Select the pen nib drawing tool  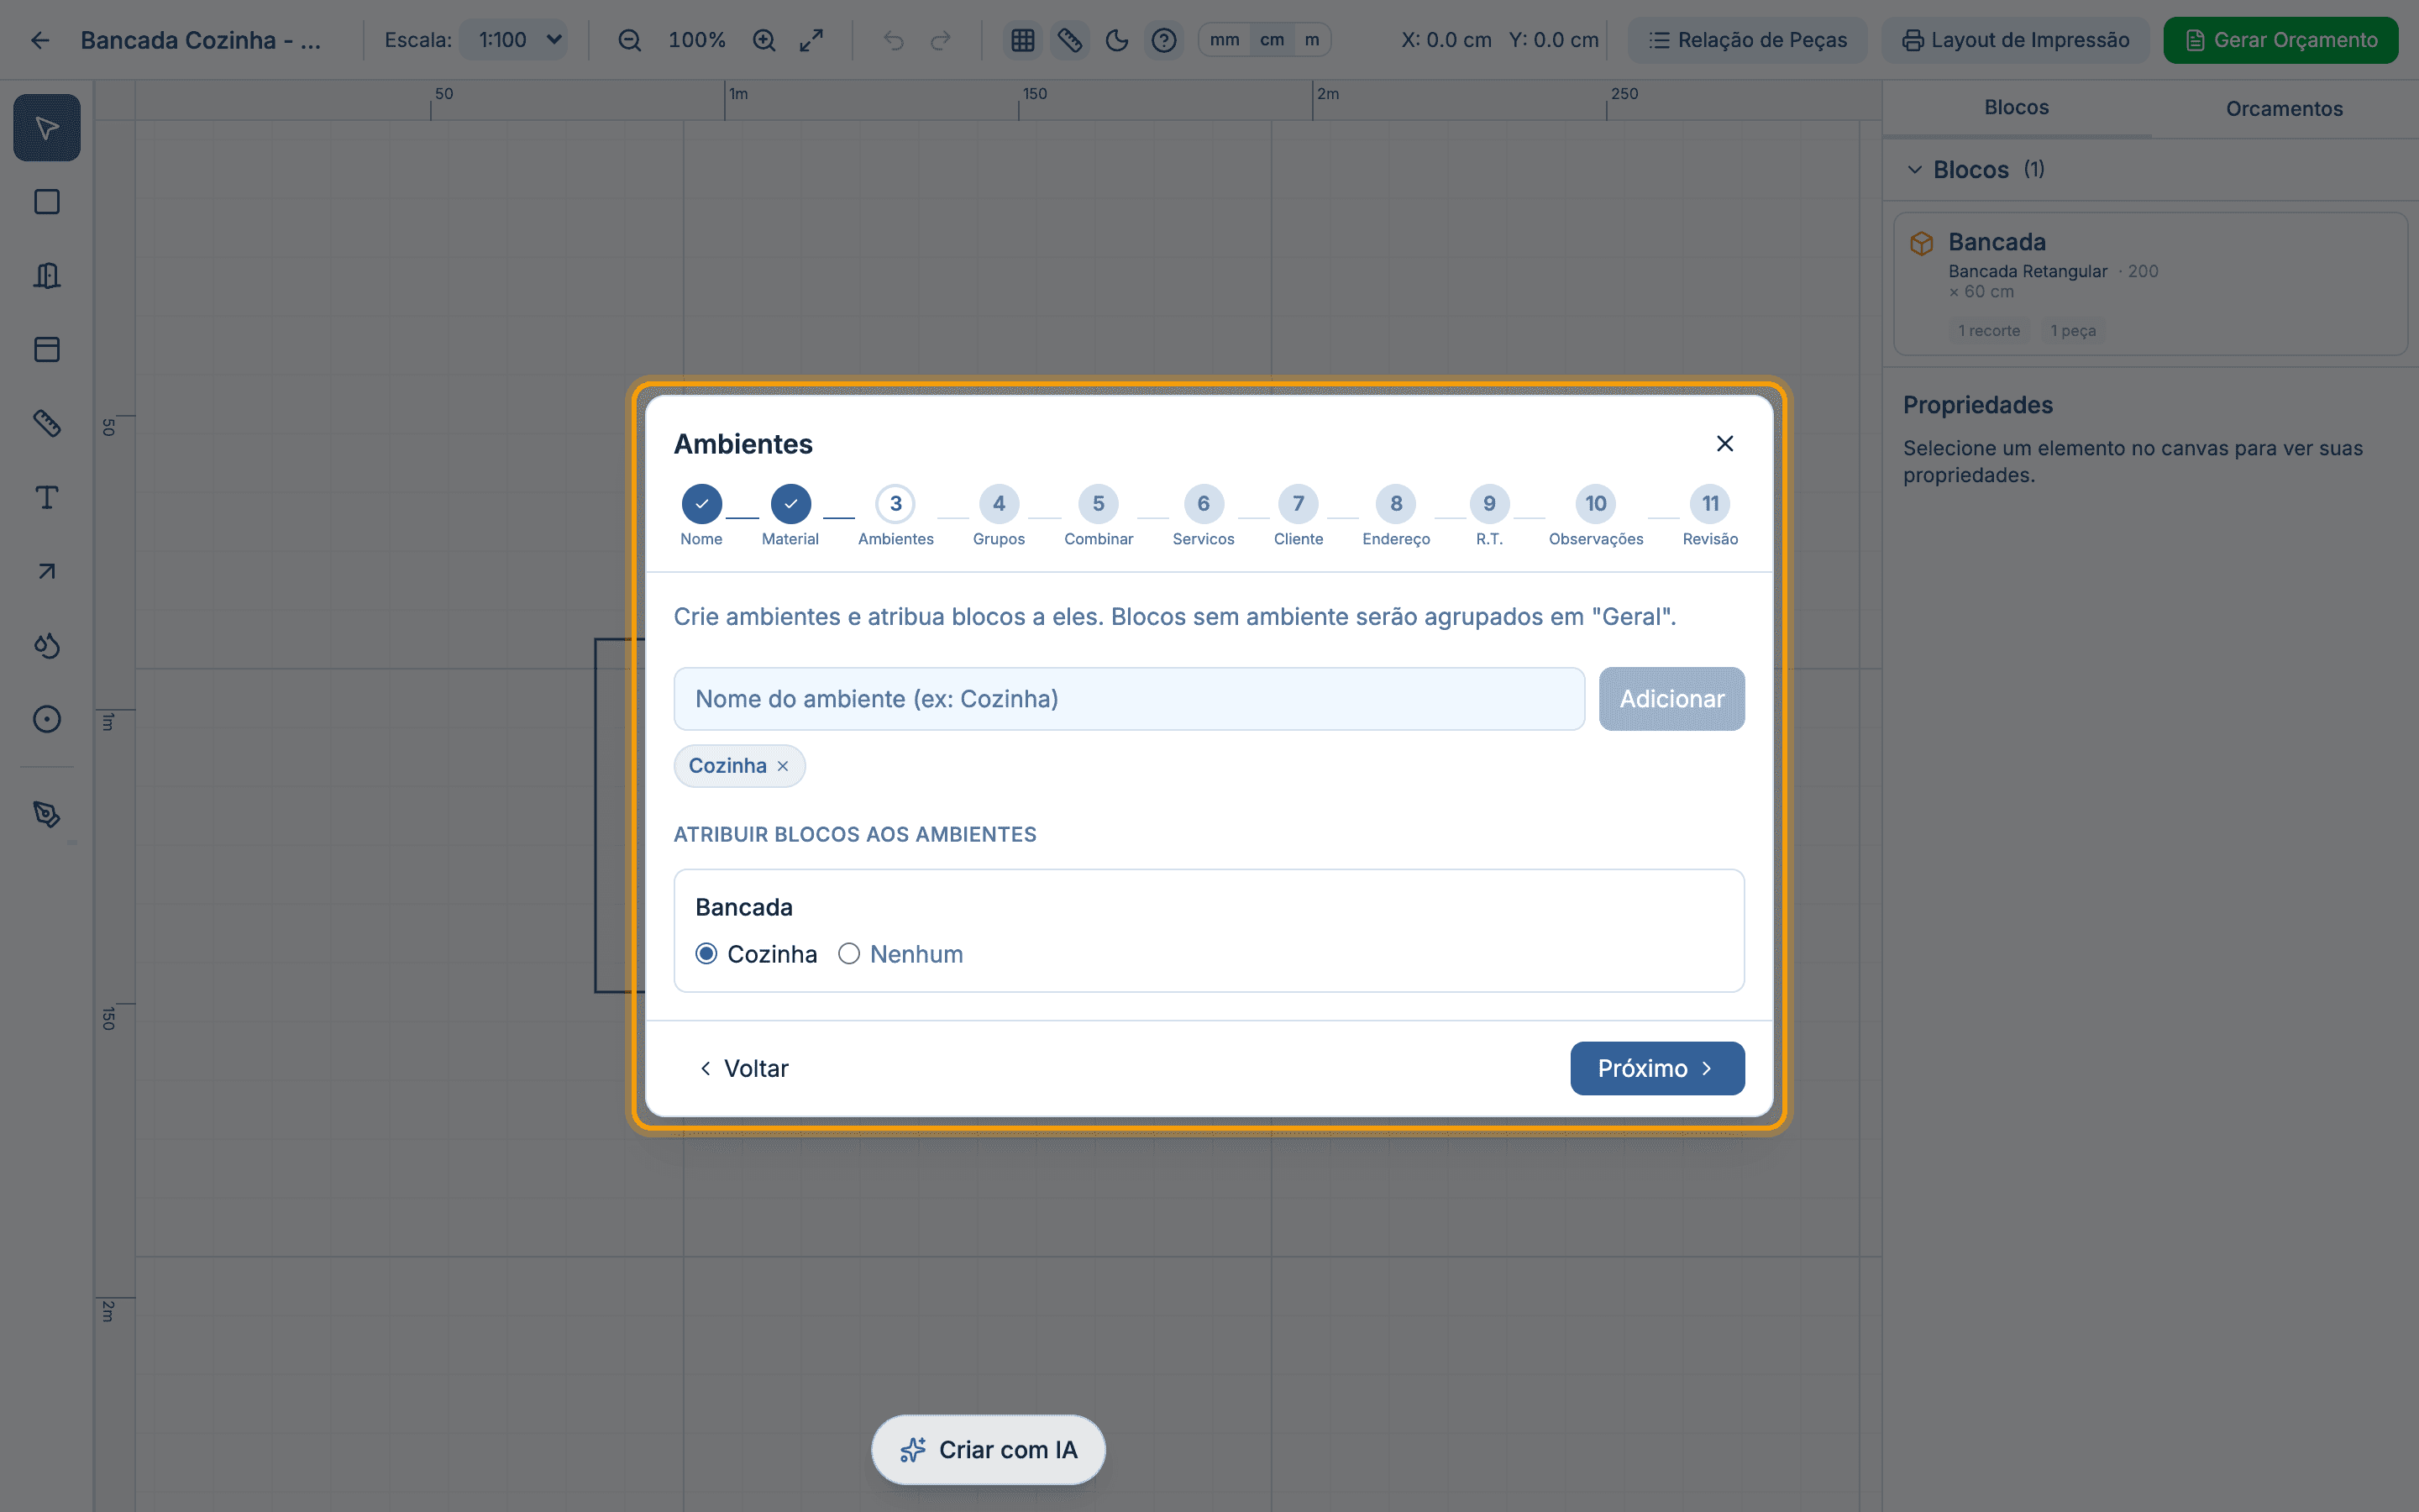(46, 814)
